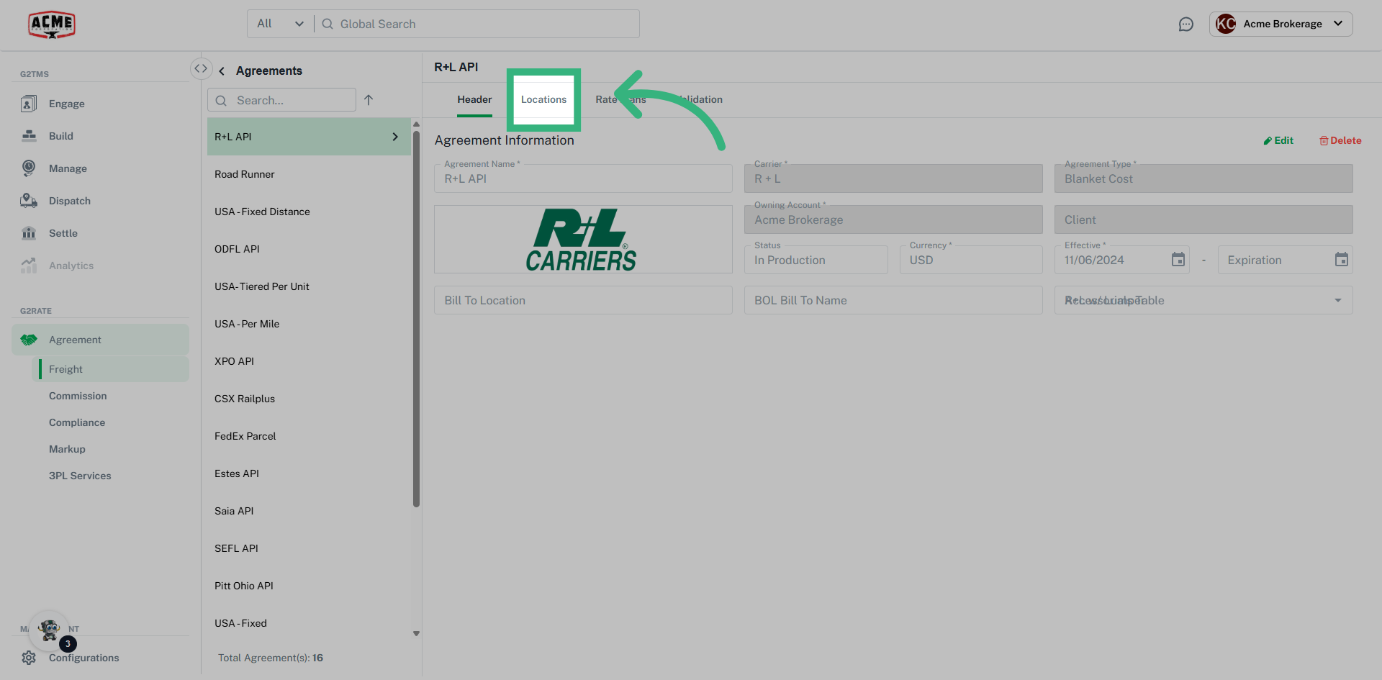Open the Settle bank icon
1382x680 pixels.
(x=29, y=233)
